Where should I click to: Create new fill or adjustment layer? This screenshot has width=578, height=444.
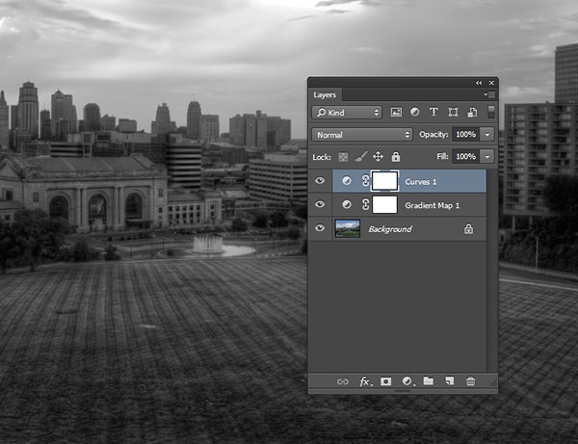pyautogui.click(x=407, y=381)
